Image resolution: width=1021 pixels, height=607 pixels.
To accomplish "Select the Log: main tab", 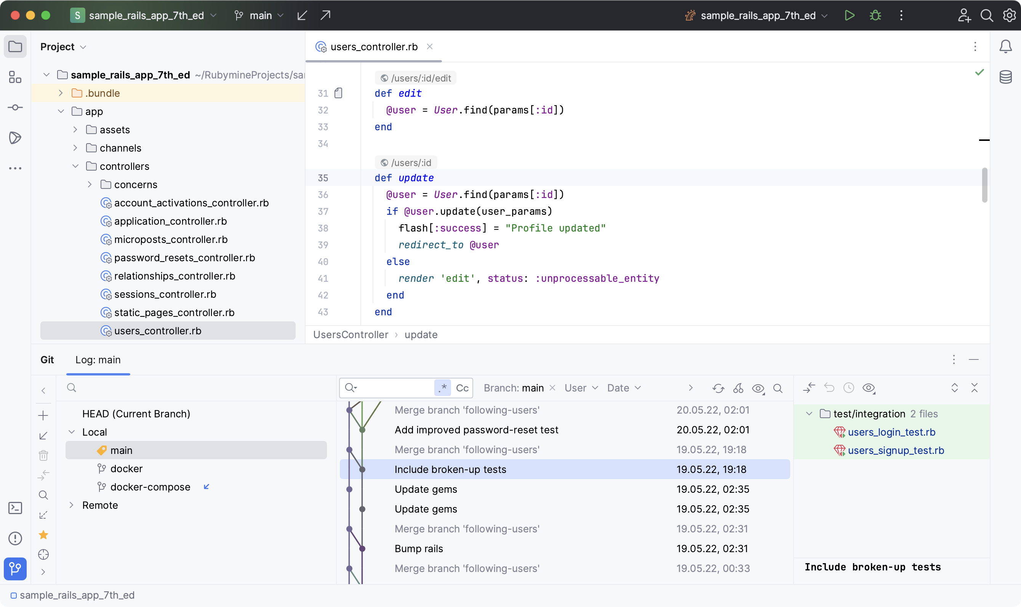I will click(98, 360).
